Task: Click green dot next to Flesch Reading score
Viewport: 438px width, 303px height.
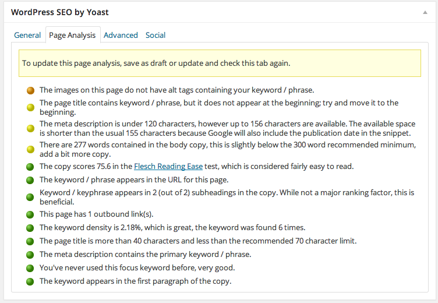Action: click(x=30, y=167)
